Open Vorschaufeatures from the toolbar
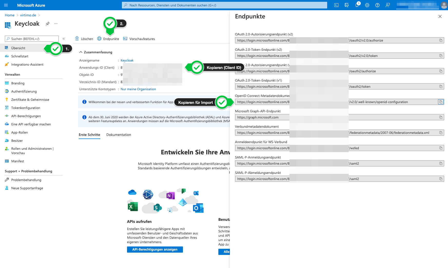This screenshot has height=268, width=448. click(x=142, y=39)
